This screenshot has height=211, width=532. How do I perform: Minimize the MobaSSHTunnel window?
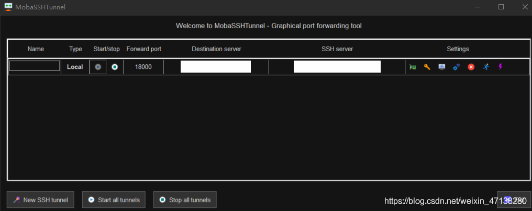coord(478,7)
